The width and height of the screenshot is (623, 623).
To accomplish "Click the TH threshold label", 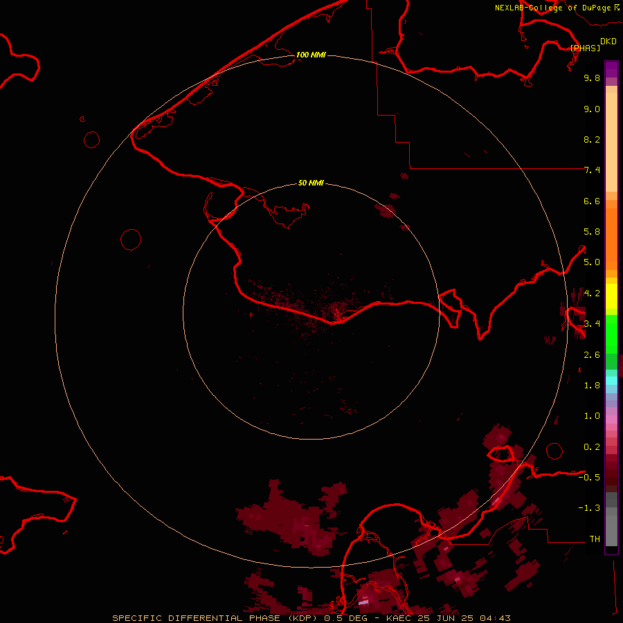I will click(x=595, y=539).
